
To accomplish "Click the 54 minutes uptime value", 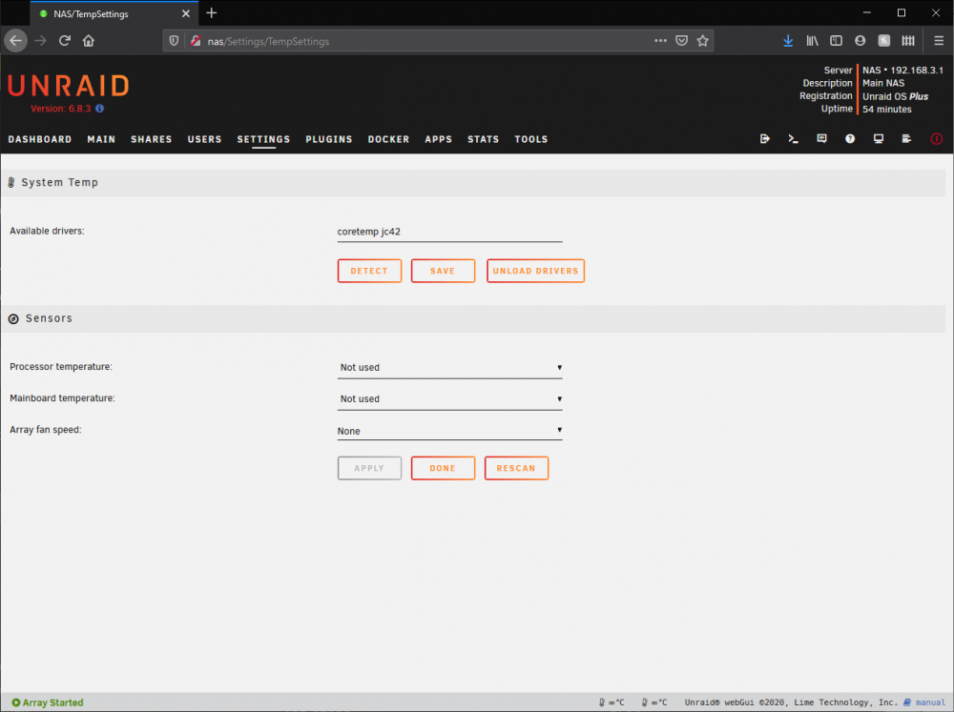I will (886, 110).
